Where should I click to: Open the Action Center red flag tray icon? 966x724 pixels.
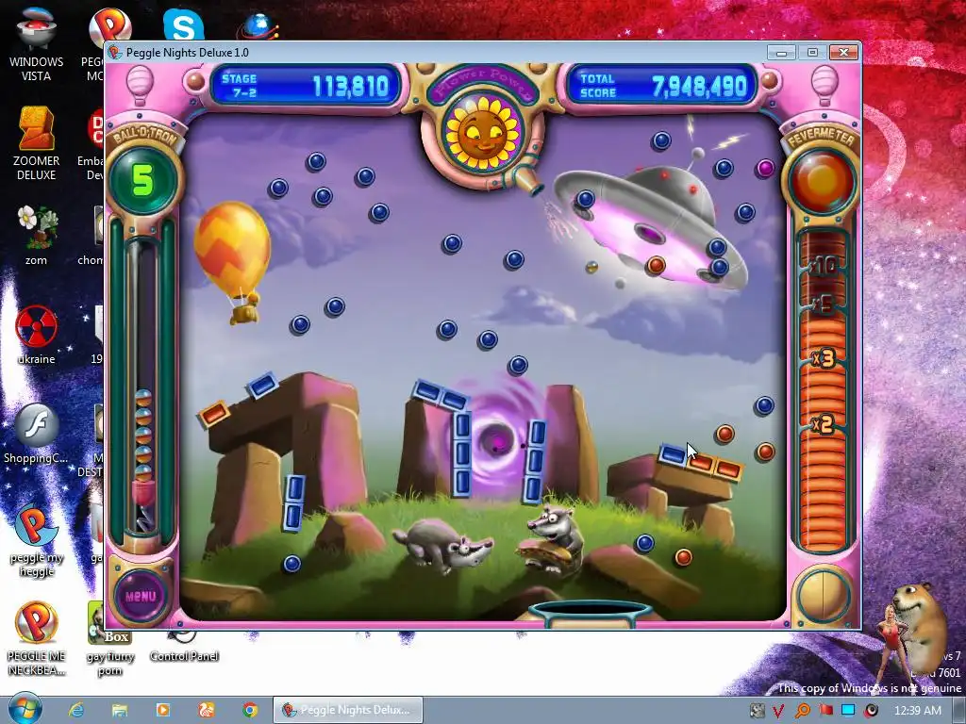825,711
